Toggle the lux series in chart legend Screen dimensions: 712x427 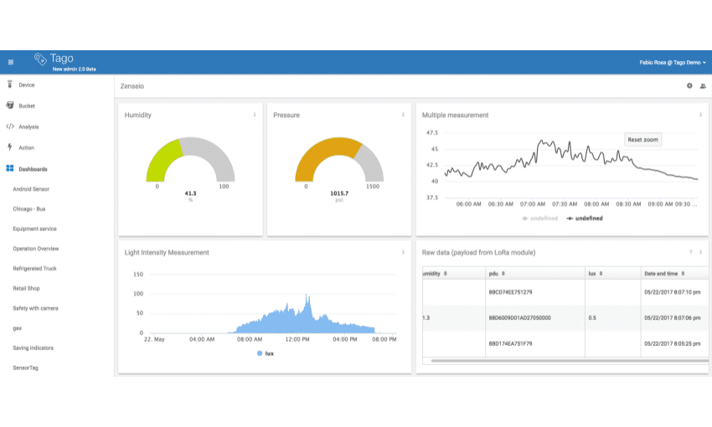pos(264,353)
